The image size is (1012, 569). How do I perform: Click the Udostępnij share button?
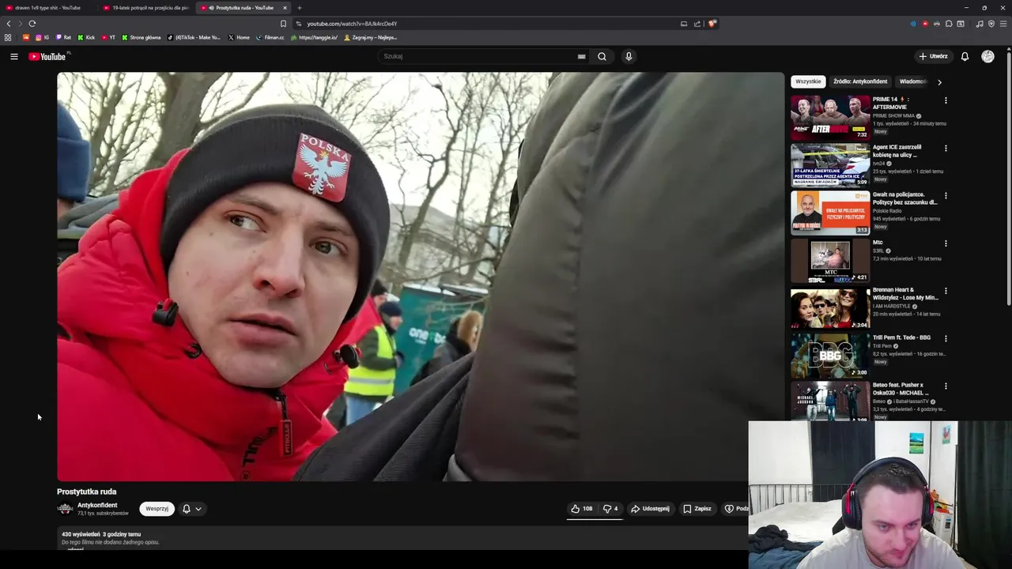650,509
